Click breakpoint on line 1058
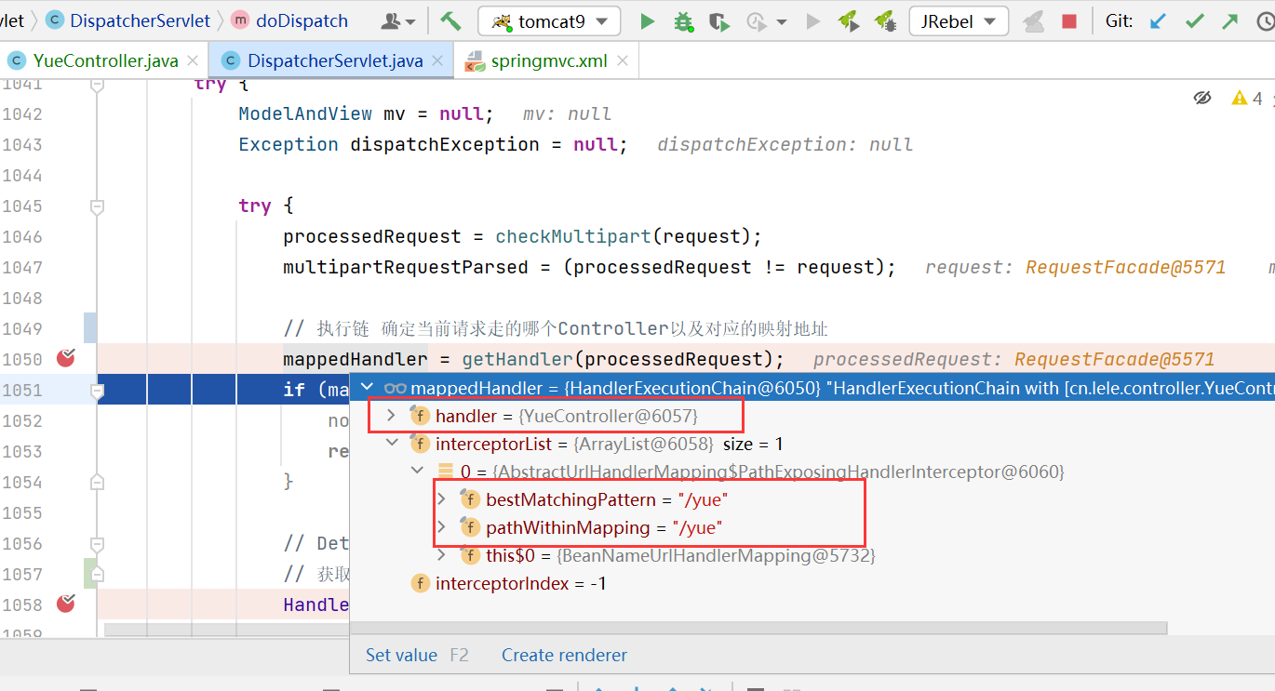 pos(65,604)
